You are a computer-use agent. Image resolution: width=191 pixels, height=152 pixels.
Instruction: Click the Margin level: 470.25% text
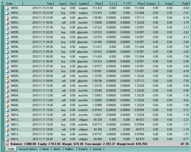tap(132, 144)
